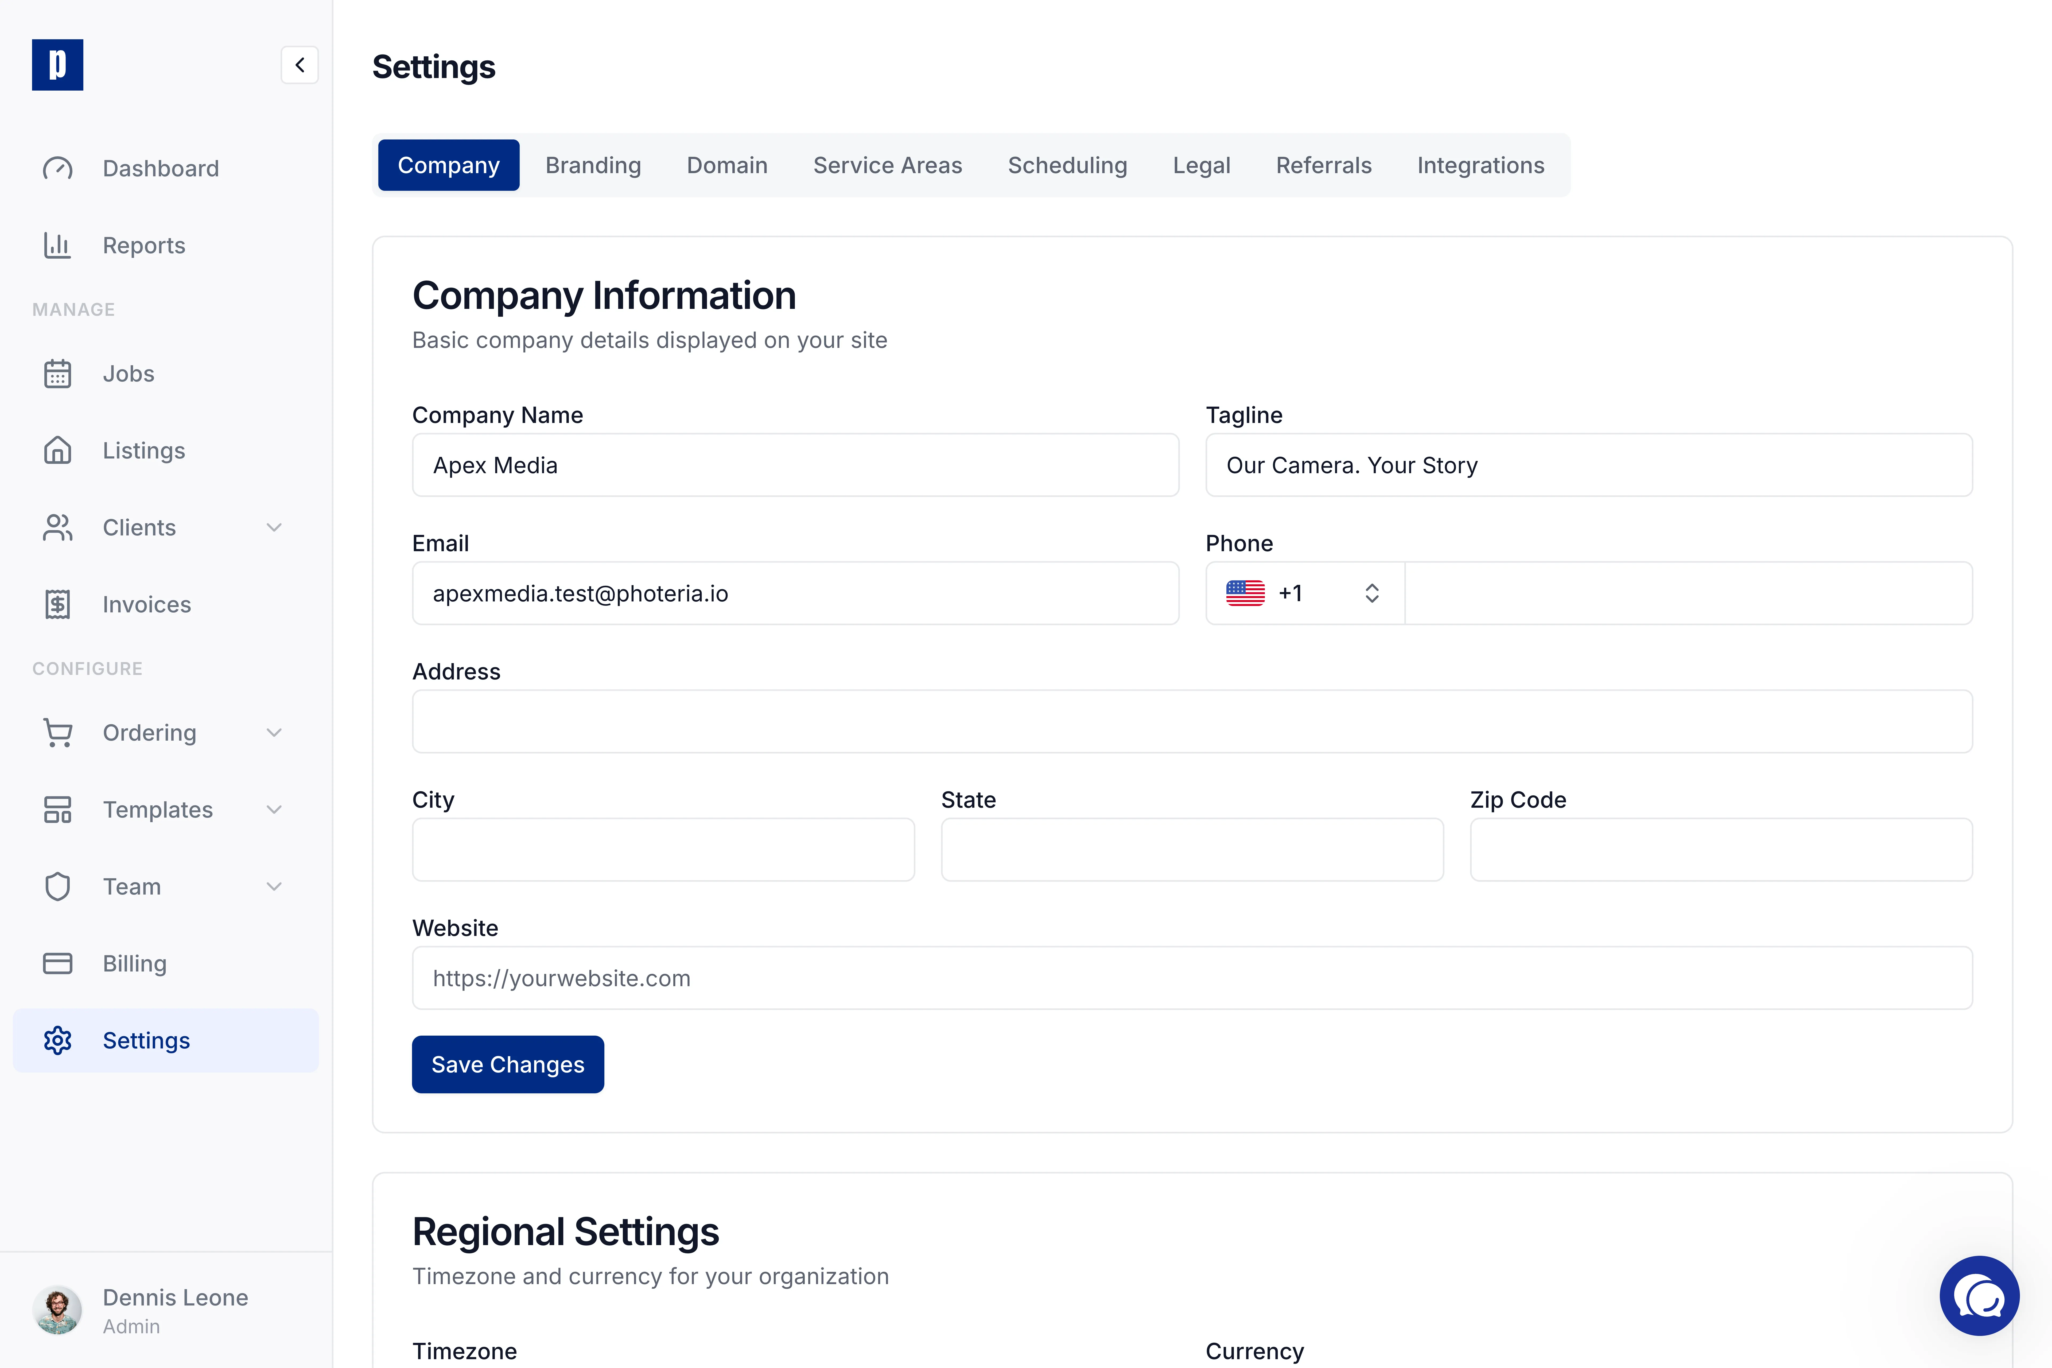Switch to the Branding tab
Viewport: 2052px width, 1368px height.
point(593,165)
